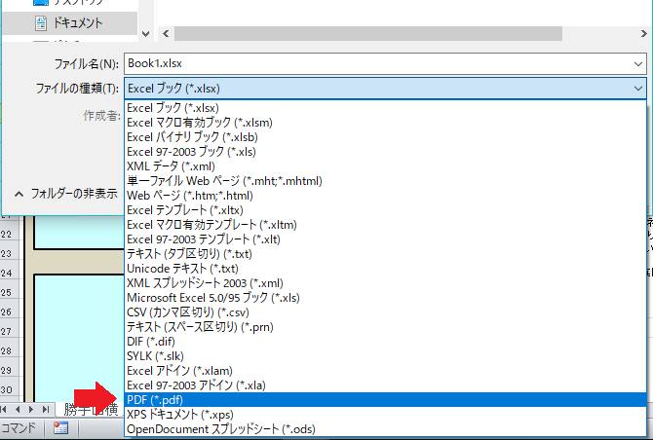Select Excel ブック (*.xlsx) in list

(385, 108)
